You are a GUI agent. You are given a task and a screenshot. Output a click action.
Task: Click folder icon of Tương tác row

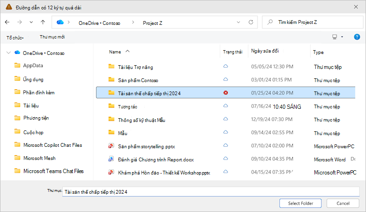pos(112,106)
